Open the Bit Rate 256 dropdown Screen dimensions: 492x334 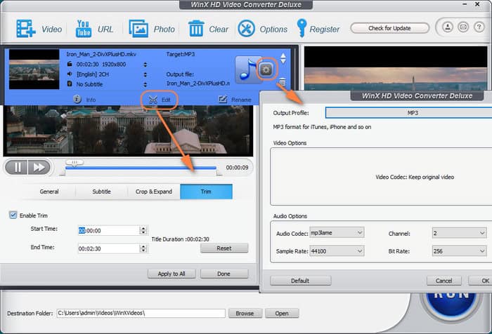460,251
